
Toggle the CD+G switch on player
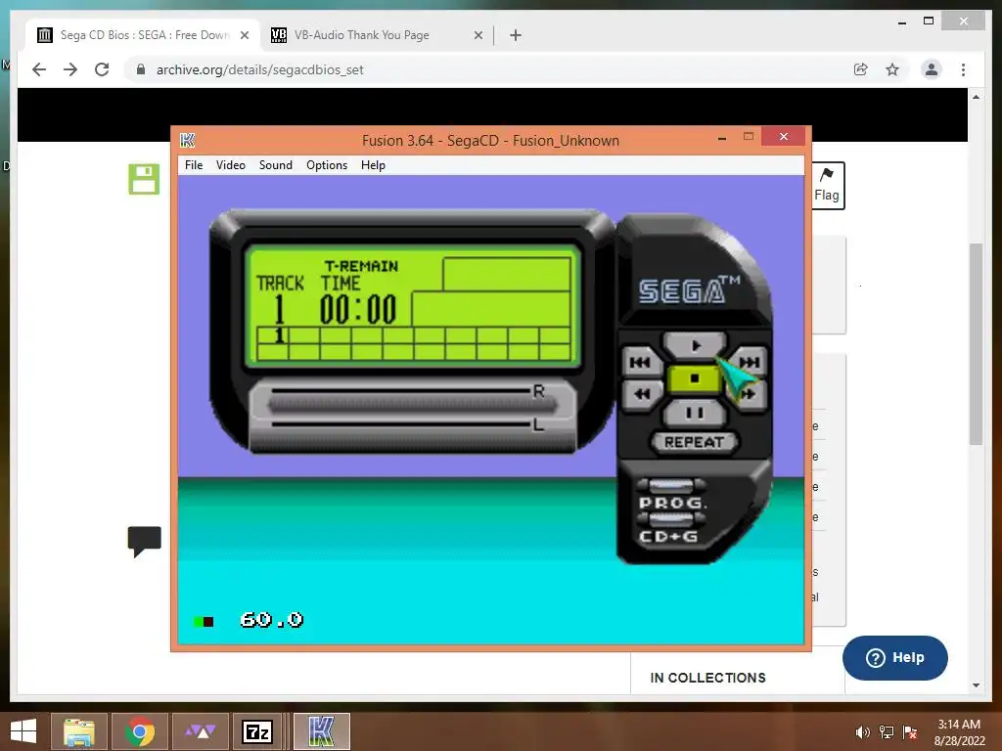click(x=671, y=519)
